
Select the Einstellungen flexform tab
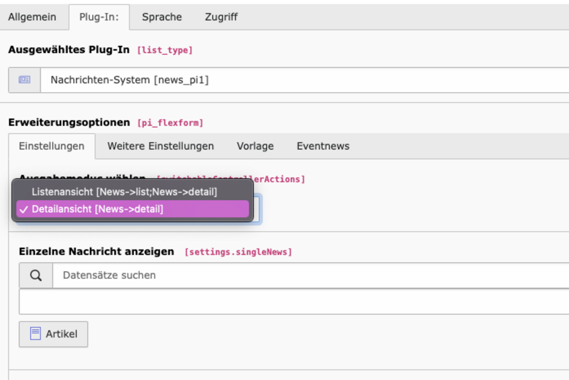[x=52, y=147]
